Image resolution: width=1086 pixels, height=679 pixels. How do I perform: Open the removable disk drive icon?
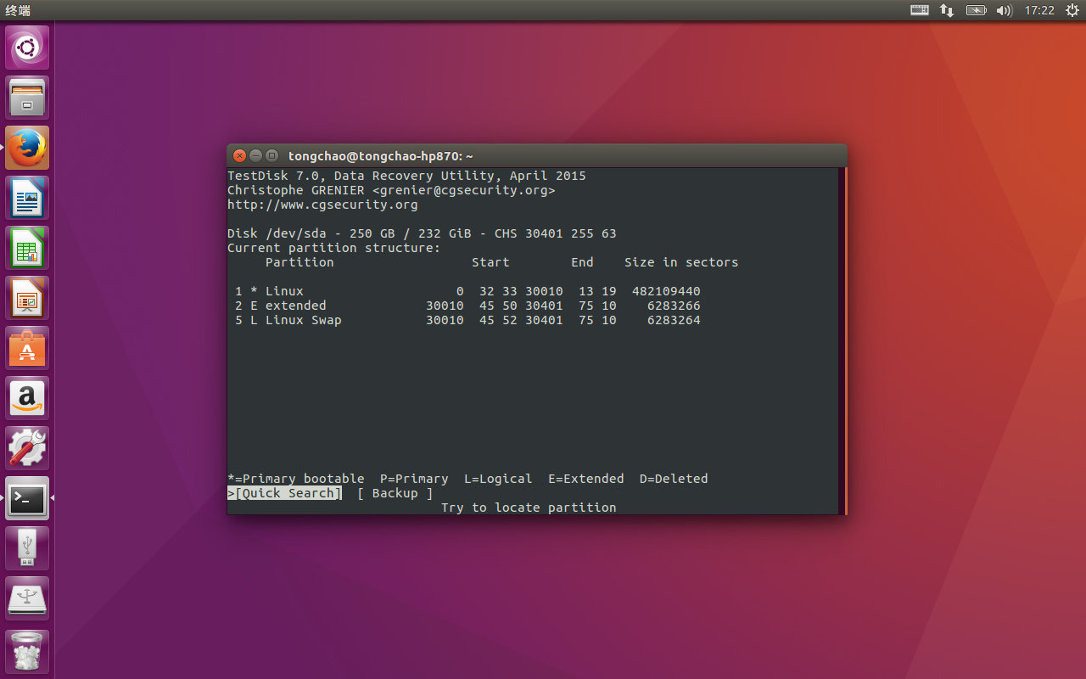(27, 598)
